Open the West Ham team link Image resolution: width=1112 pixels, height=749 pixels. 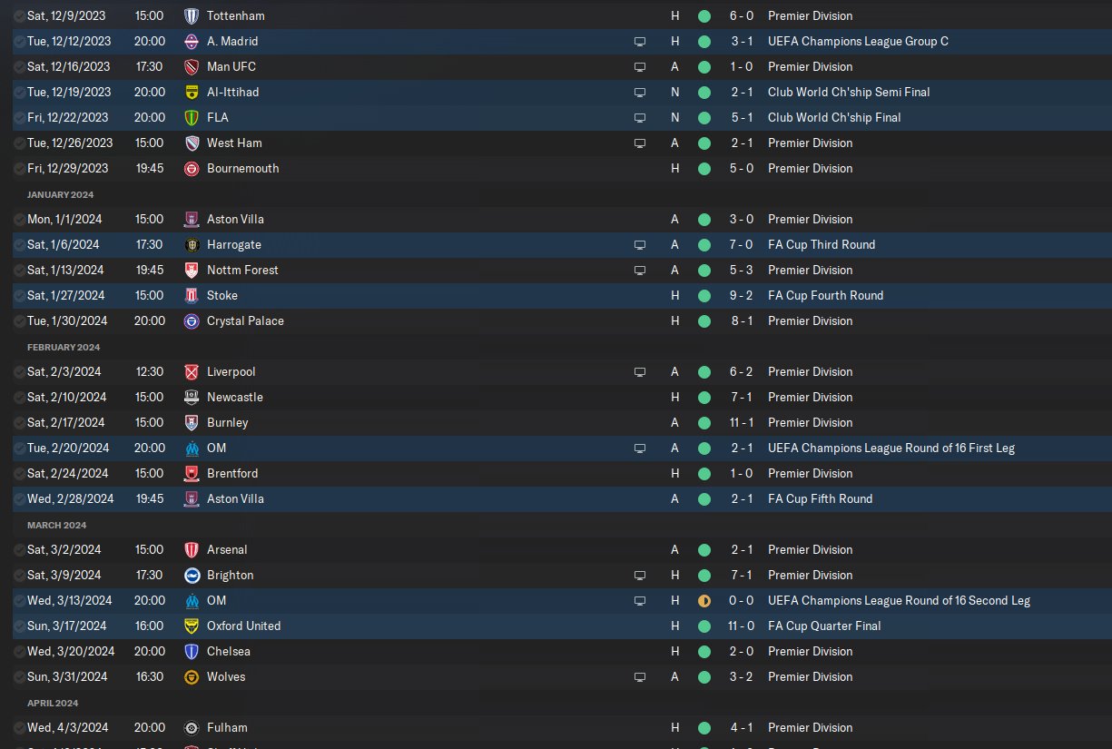point(234,143)
